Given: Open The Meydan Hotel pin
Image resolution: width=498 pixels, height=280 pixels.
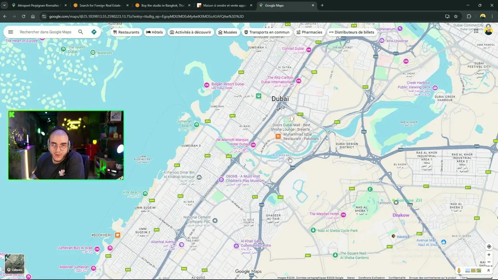Looking at the screenshot, I should [343, 215].
